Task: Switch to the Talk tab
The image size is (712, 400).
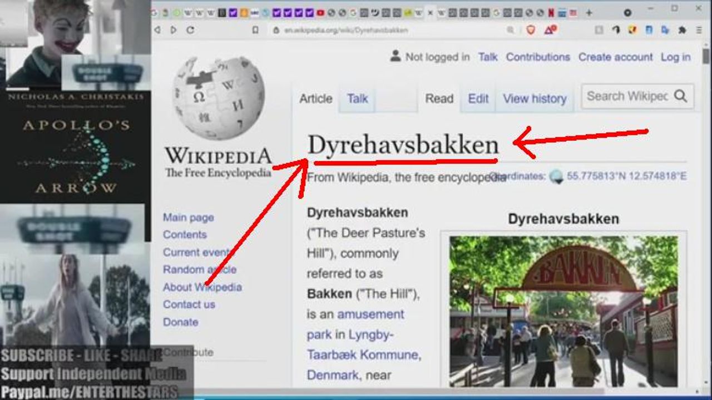Action: pos(357,99)
